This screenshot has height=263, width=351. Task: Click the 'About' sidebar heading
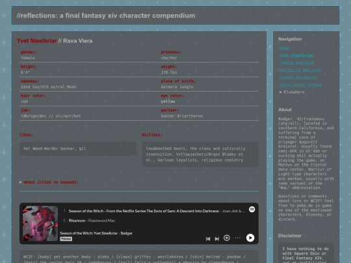point(285,110)
